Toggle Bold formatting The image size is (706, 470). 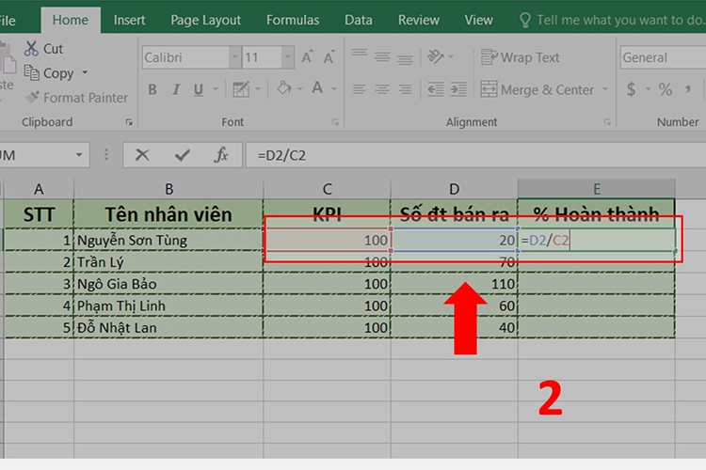[x=152, y=89]
